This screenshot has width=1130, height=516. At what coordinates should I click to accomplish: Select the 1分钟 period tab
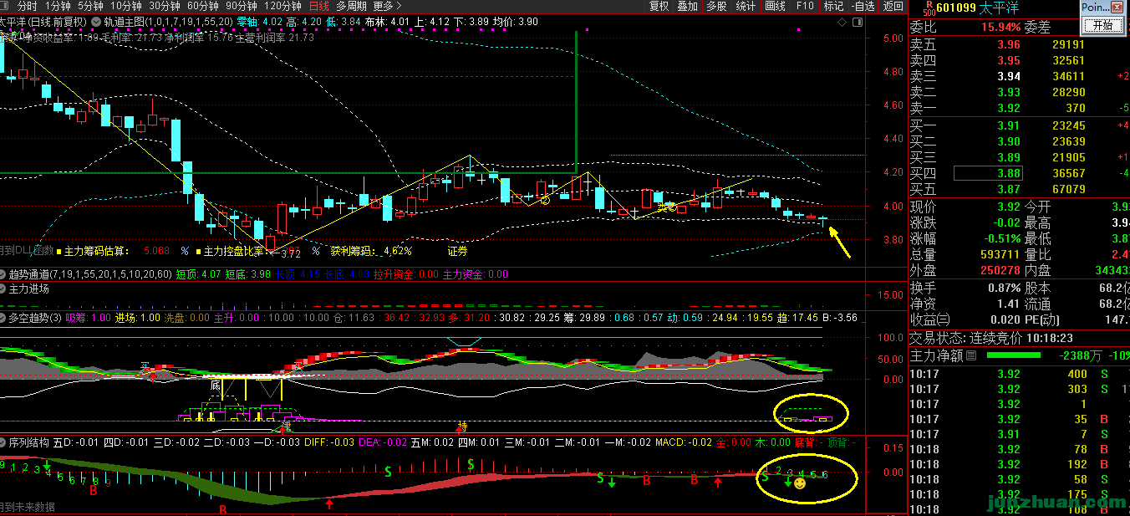(59, 6)
